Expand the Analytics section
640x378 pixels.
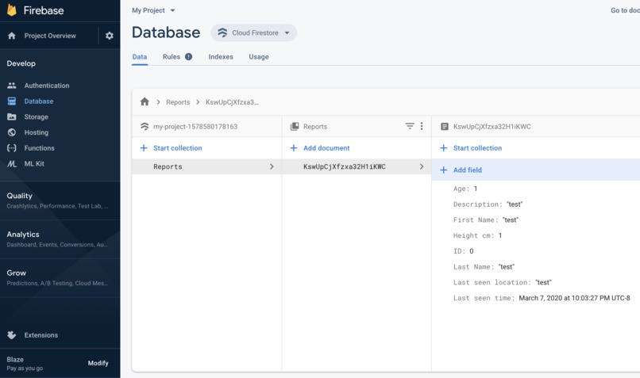coord(60,239)
